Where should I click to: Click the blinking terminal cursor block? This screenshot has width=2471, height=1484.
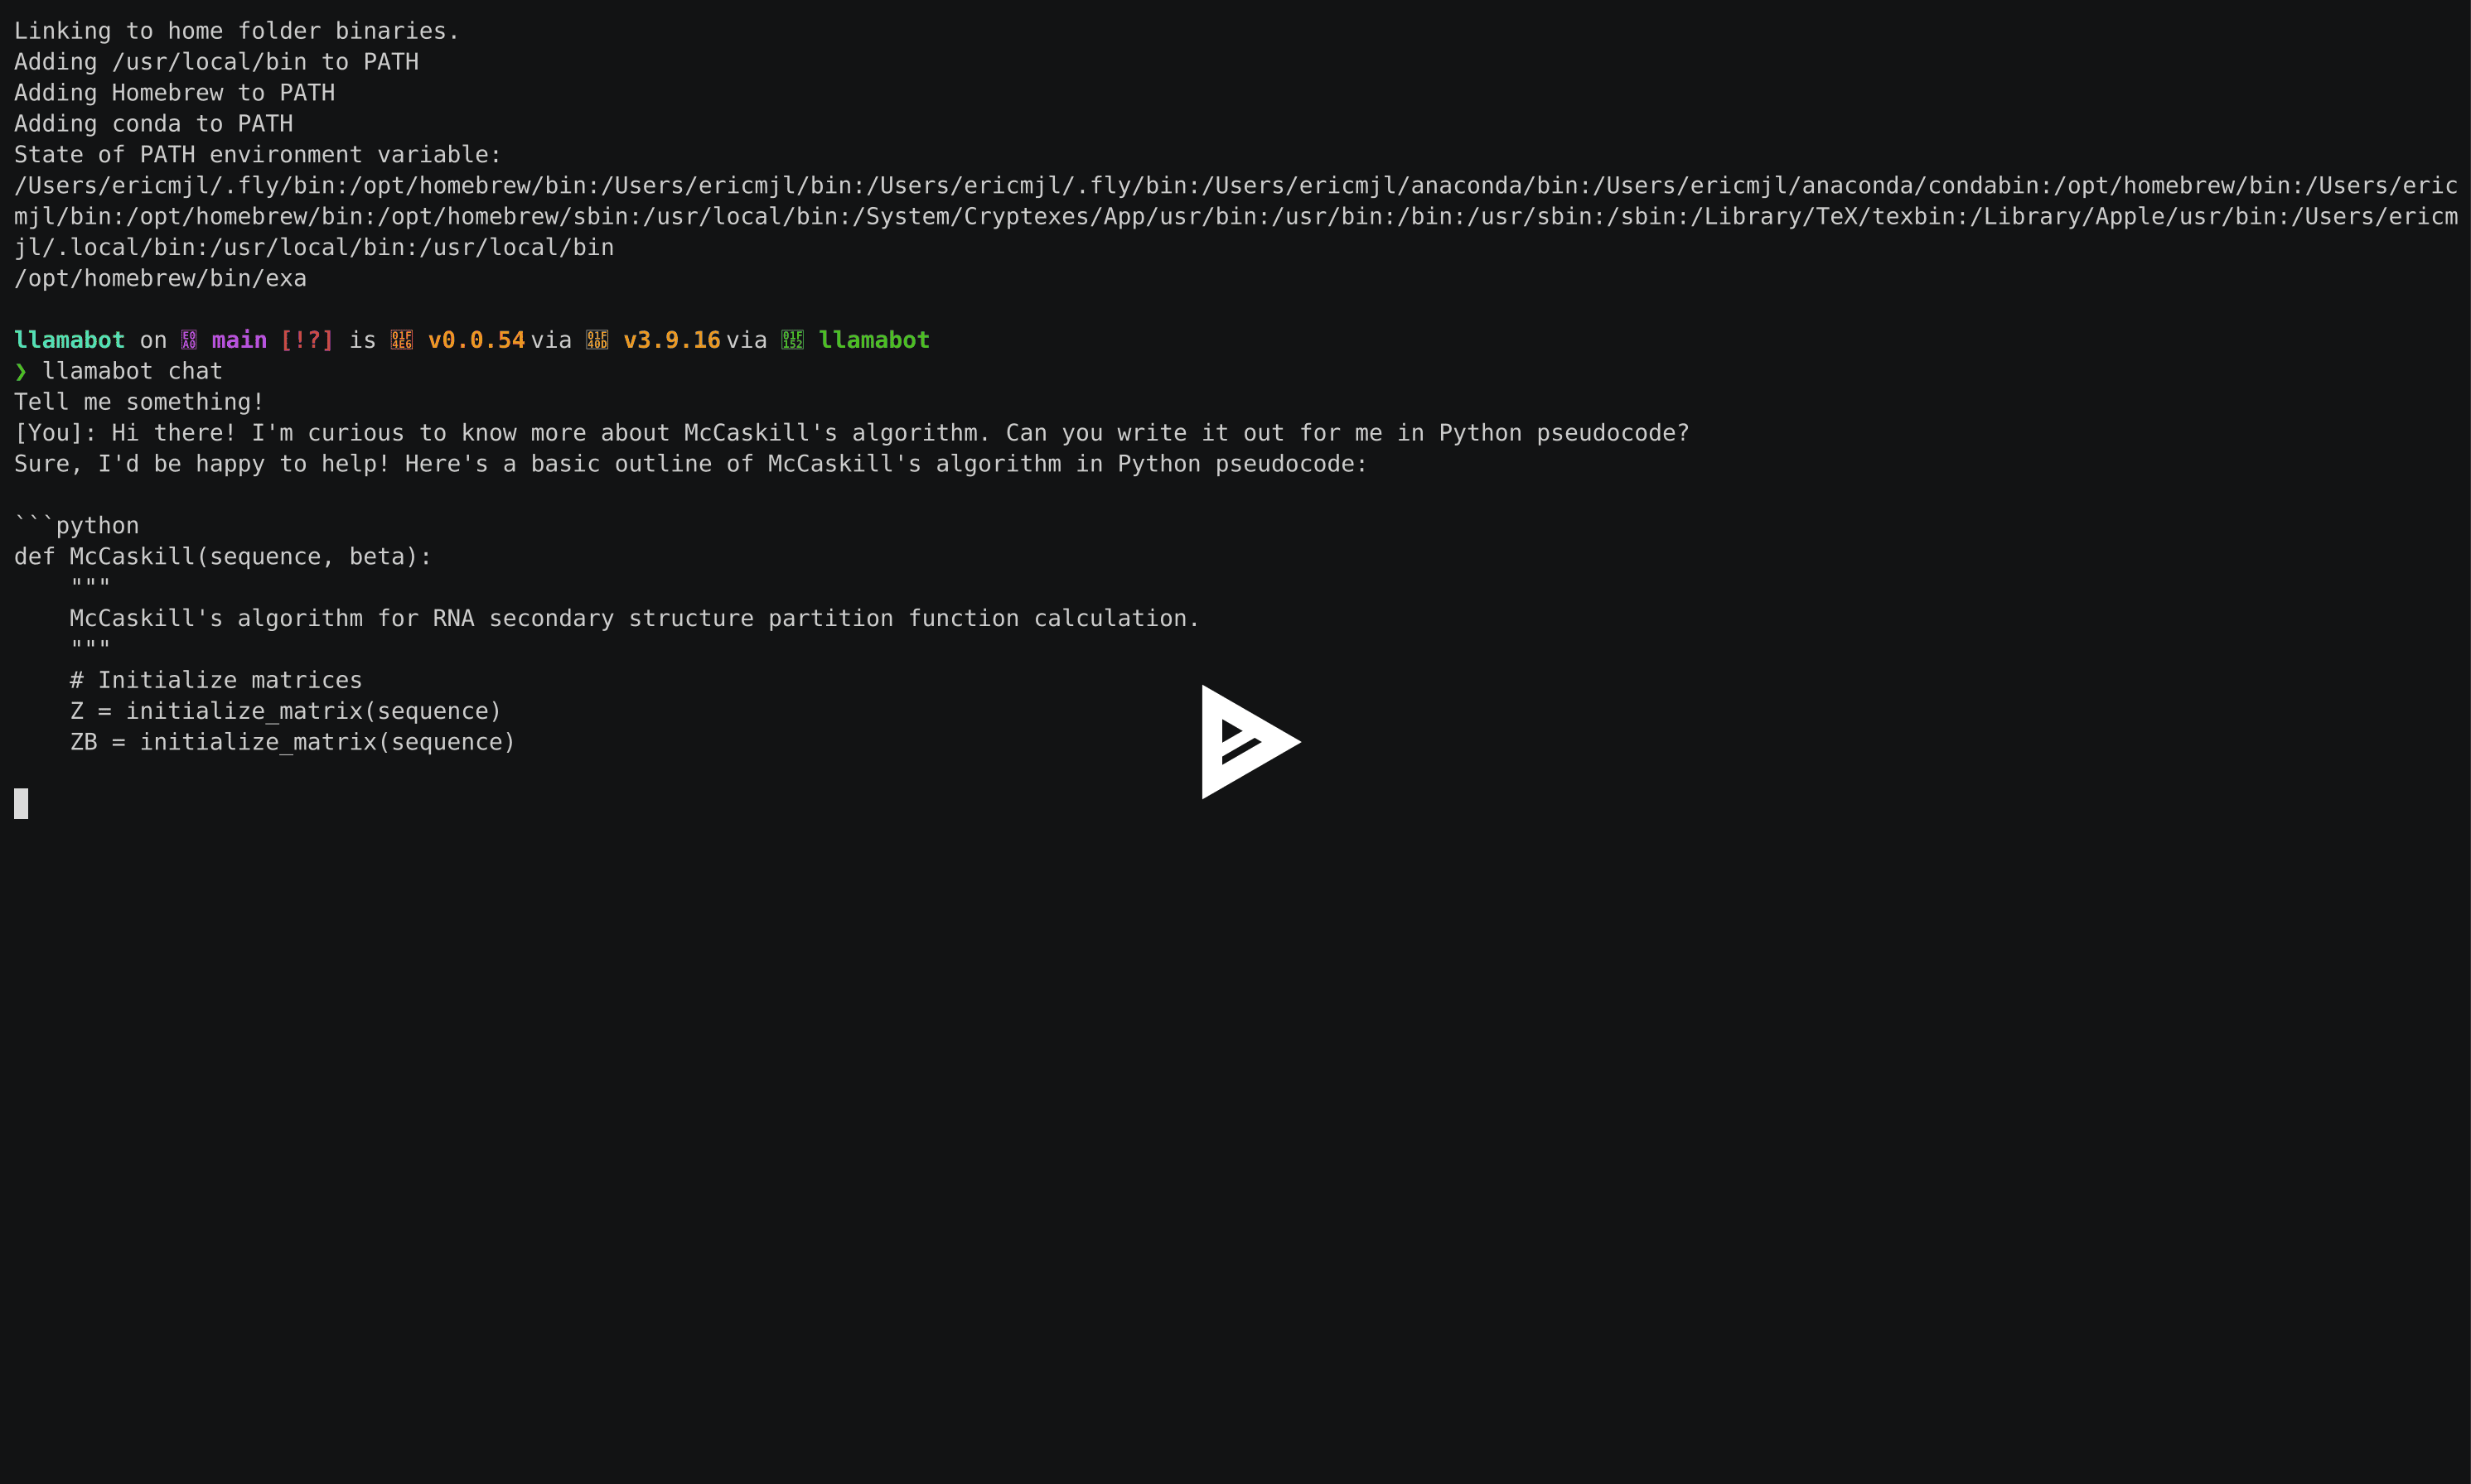[21, 803]
